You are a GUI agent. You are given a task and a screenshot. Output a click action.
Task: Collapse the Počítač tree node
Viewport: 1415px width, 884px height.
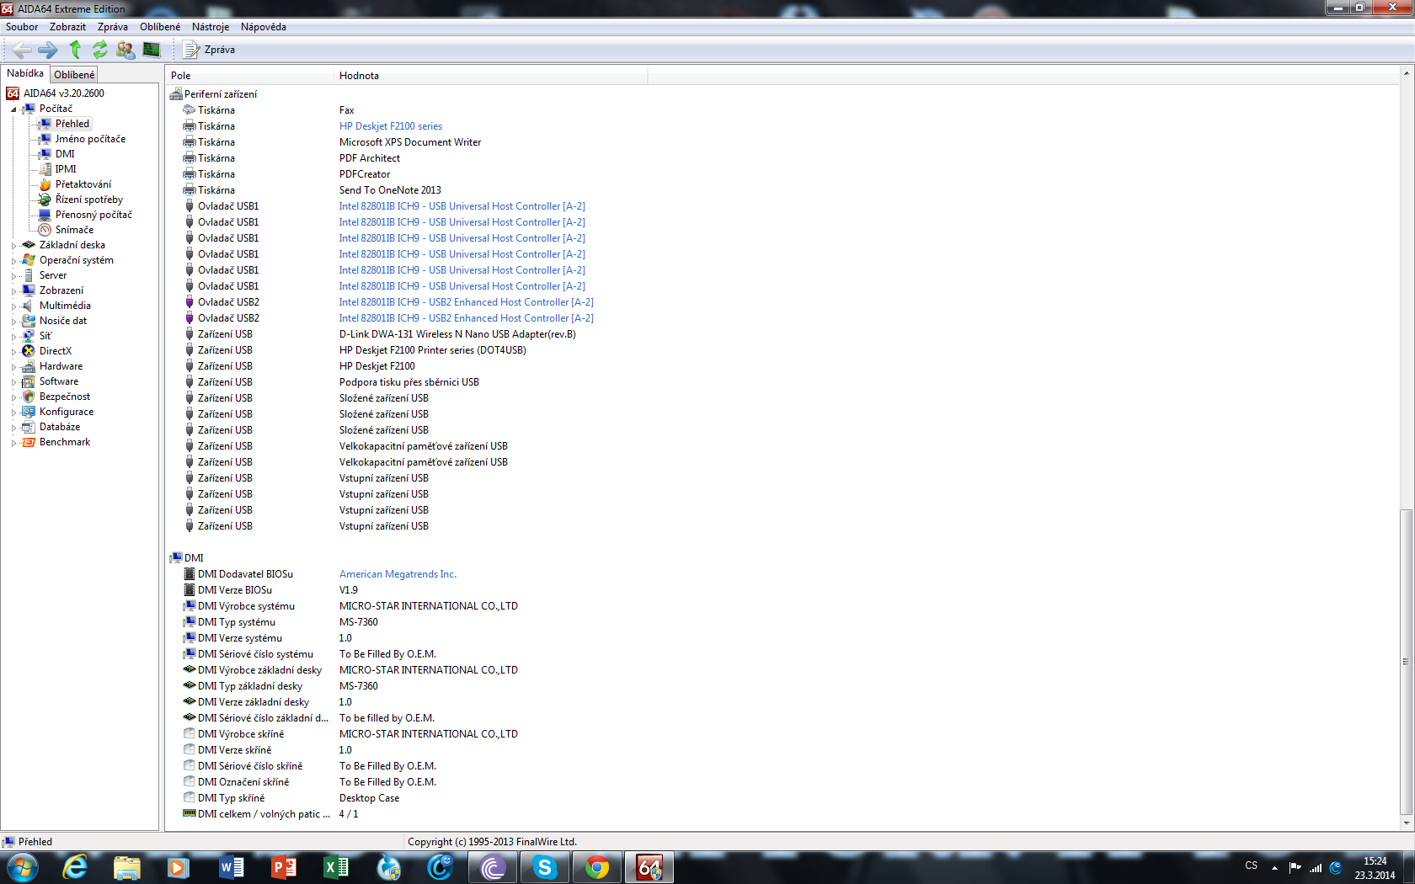click(x=13, y=109)
